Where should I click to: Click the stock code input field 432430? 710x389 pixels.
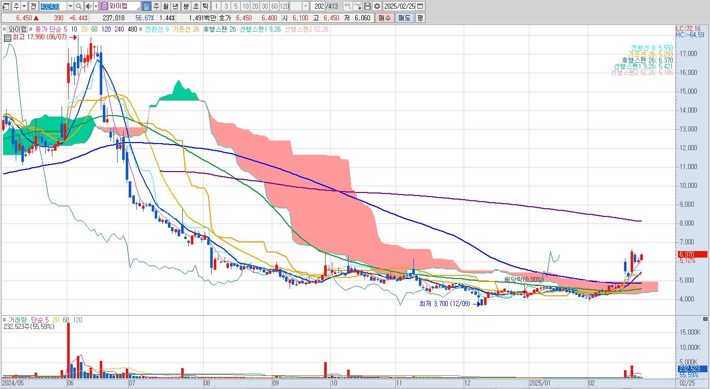point(53,6)
